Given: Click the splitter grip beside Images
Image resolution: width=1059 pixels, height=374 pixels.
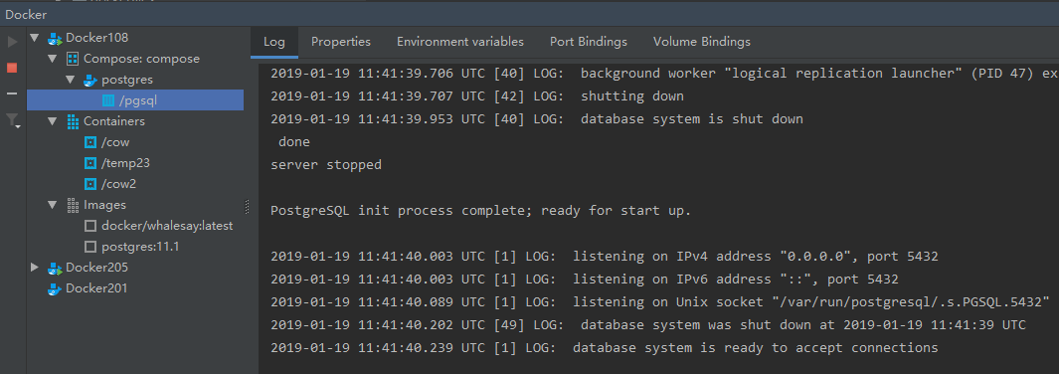Looking at the screenshot, I should click(x=247, y=206).
